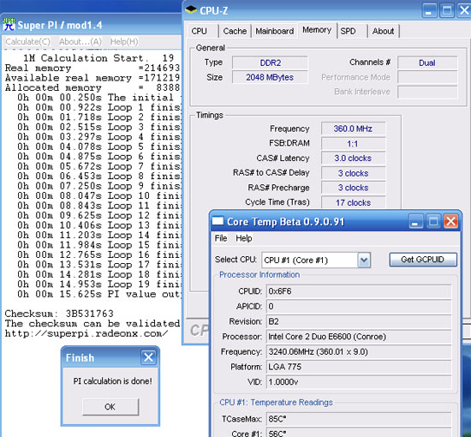Viewport: 471px width, 437px height.
Task: Click the memory Frequency value 360.0 MHz
Action: coord(353,129)
